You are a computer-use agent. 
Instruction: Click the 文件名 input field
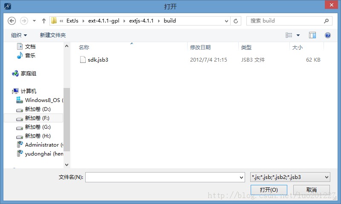[x=165, y=177]
